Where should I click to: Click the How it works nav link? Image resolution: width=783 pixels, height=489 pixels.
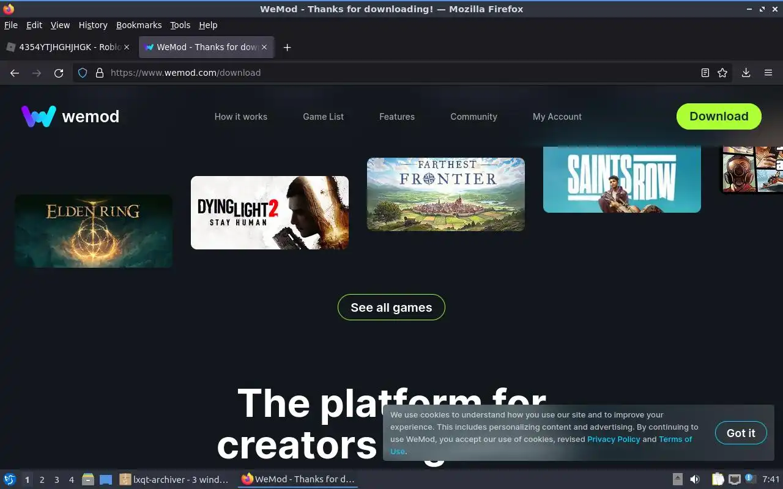pos(241,117)
